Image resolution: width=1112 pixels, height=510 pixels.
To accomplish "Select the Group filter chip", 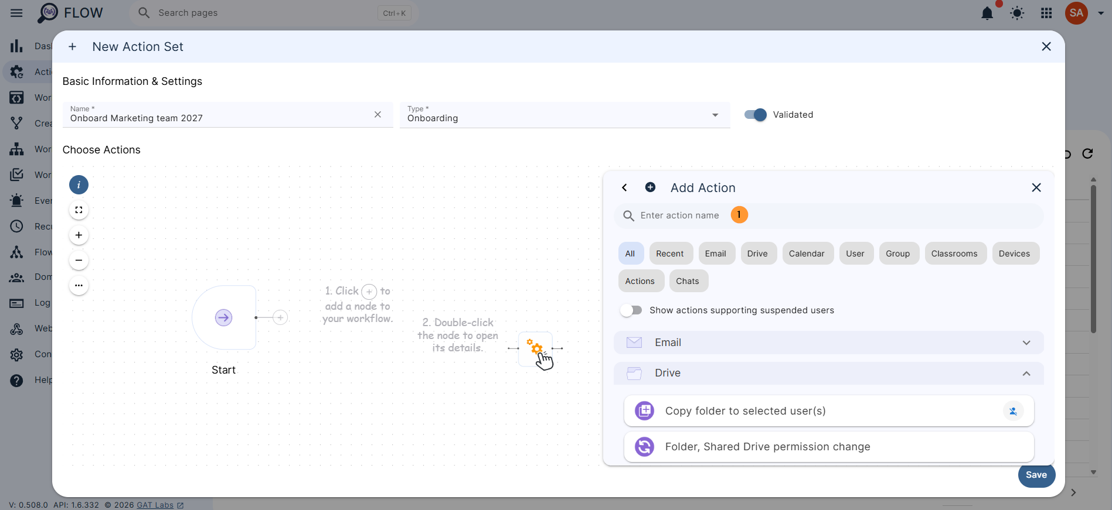I will pyautogui.click(x=898, y=254).
